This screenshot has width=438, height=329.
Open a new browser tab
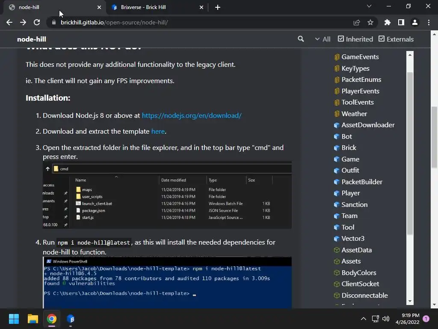click(x=218, y=7)
